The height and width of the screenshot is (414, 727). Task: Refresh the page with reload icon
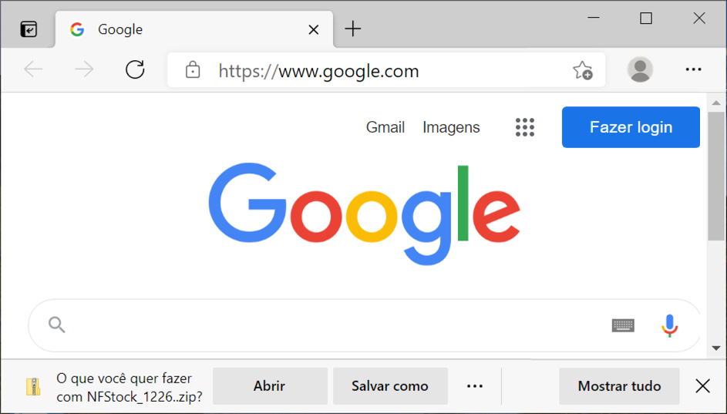click(x=135, y=69)
